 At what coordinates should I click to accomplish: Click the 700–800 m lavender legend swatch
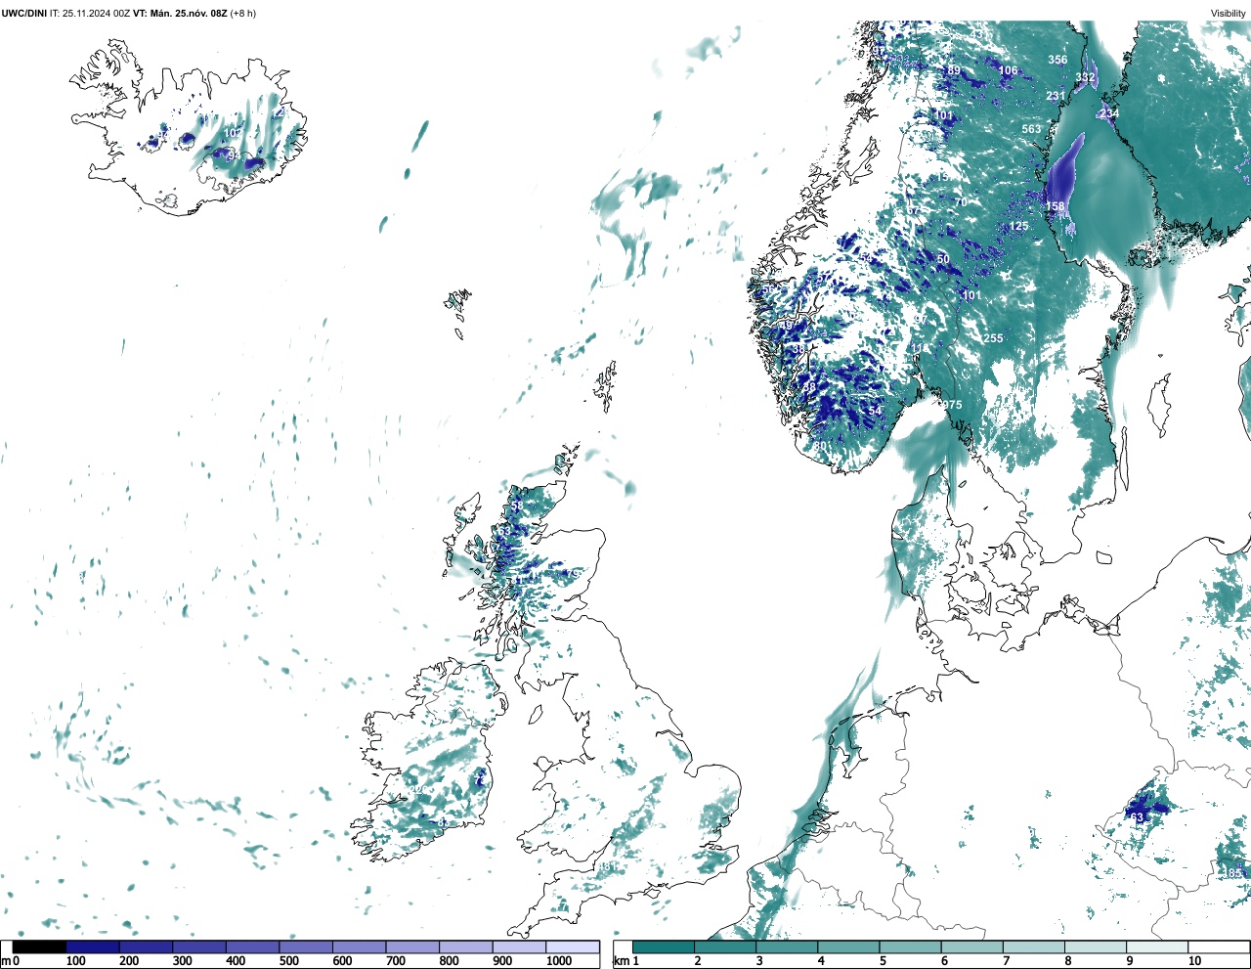coord(412,947)
